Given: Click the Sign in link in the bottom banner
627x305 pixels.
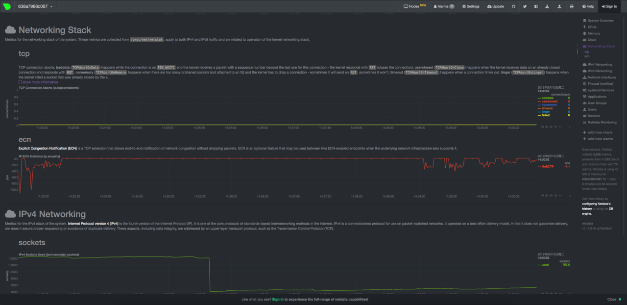Looking at the screenshot, I should (x=278, y=299).
